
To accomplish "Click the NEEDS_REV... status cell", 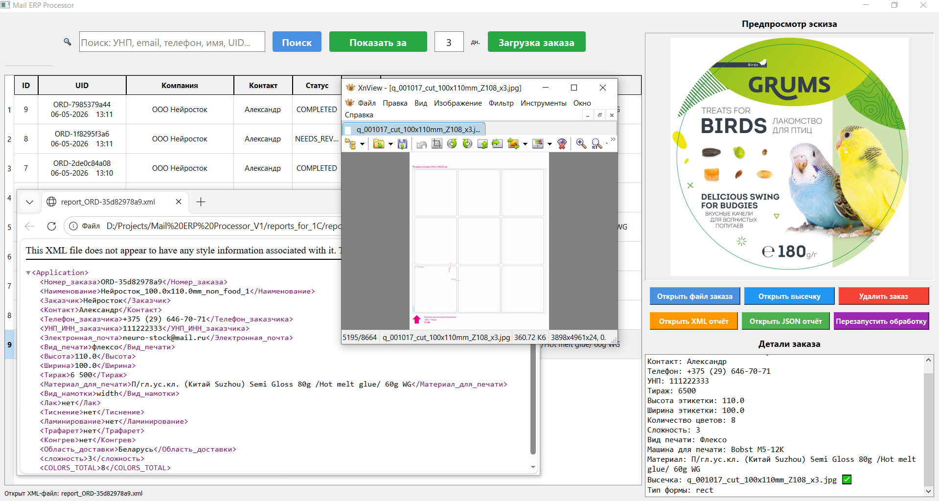I will (317, 139).
